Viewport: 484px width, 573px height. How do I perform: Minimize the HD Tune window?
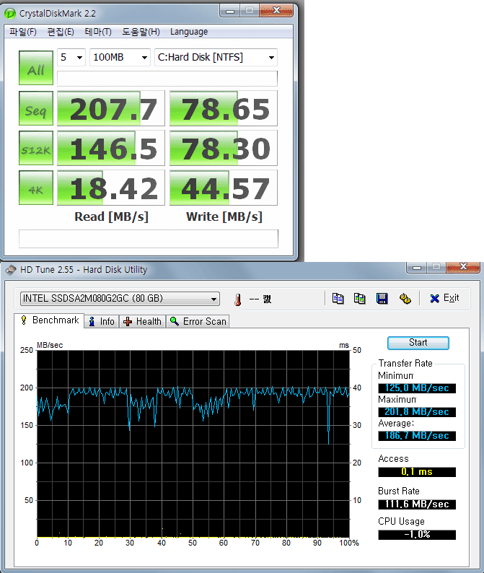(x=416, y=268)
